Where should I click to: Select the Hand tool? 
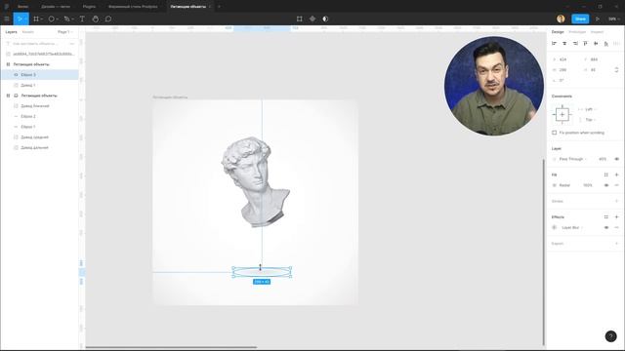(x=96, y=19)
